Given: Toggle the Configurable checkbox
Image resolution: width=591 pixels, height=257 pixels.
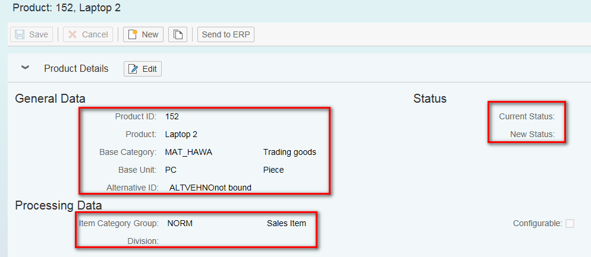Looking at the screenshot, I should click(570, 224).
